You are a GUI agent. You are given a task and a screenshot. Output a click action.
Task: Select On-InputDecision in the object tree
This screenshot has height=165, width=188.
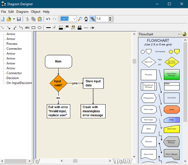[x=19, y=83]
